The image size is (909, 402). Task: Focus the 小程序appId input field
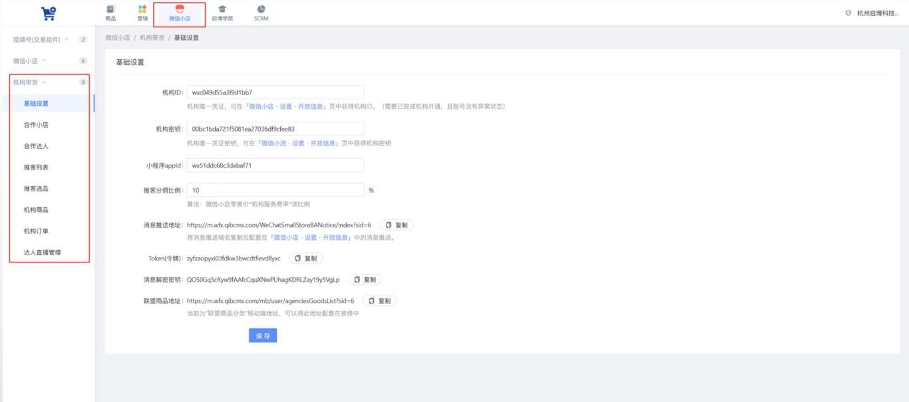tap(275, 165)
